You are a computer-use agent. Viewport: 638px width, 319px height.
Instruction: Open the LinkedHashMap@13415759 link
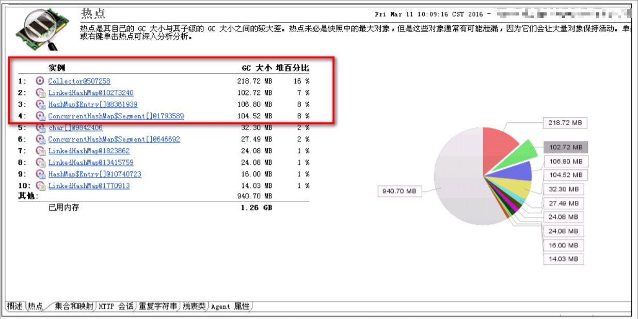pos(91,163)
